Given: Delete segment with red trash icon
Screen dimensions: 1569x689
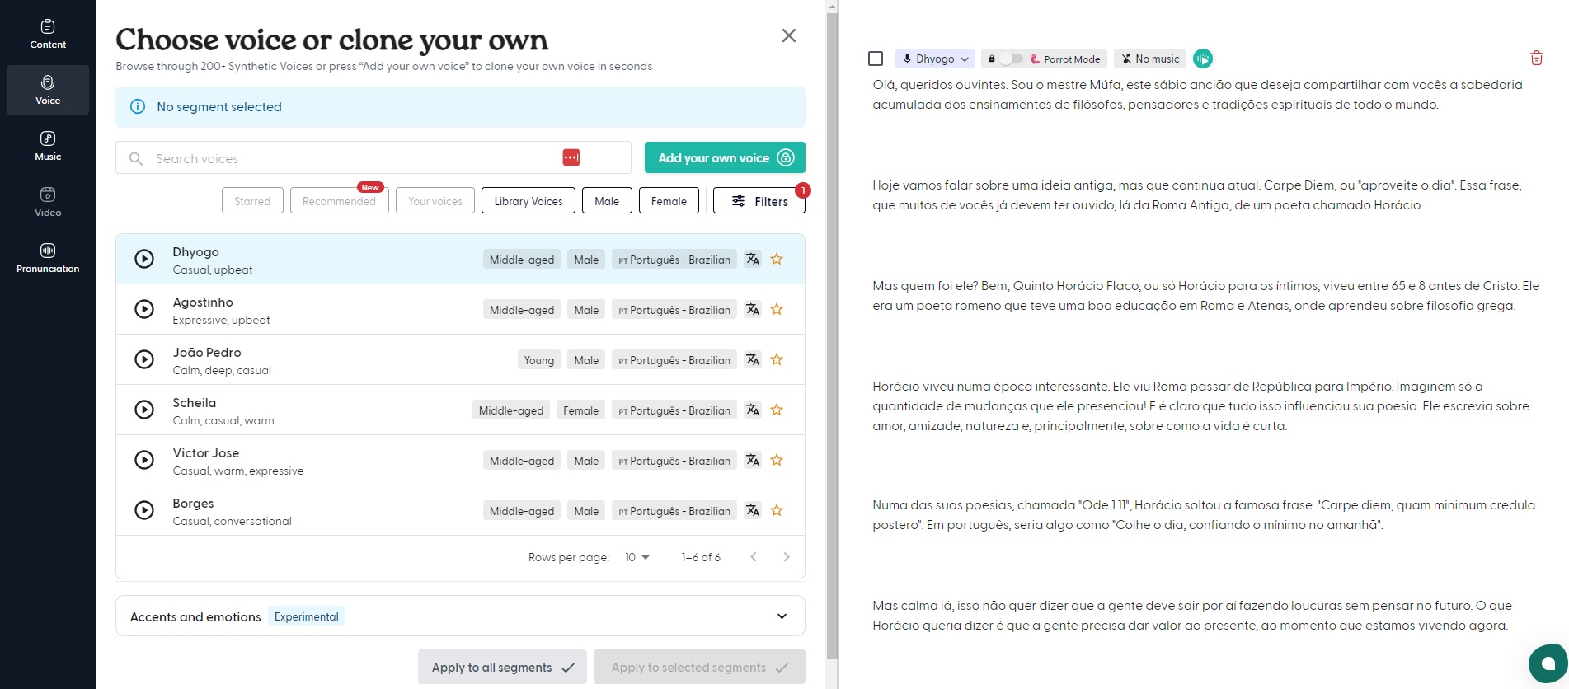Looking at the screenshot, I should tap(1536, 59).
